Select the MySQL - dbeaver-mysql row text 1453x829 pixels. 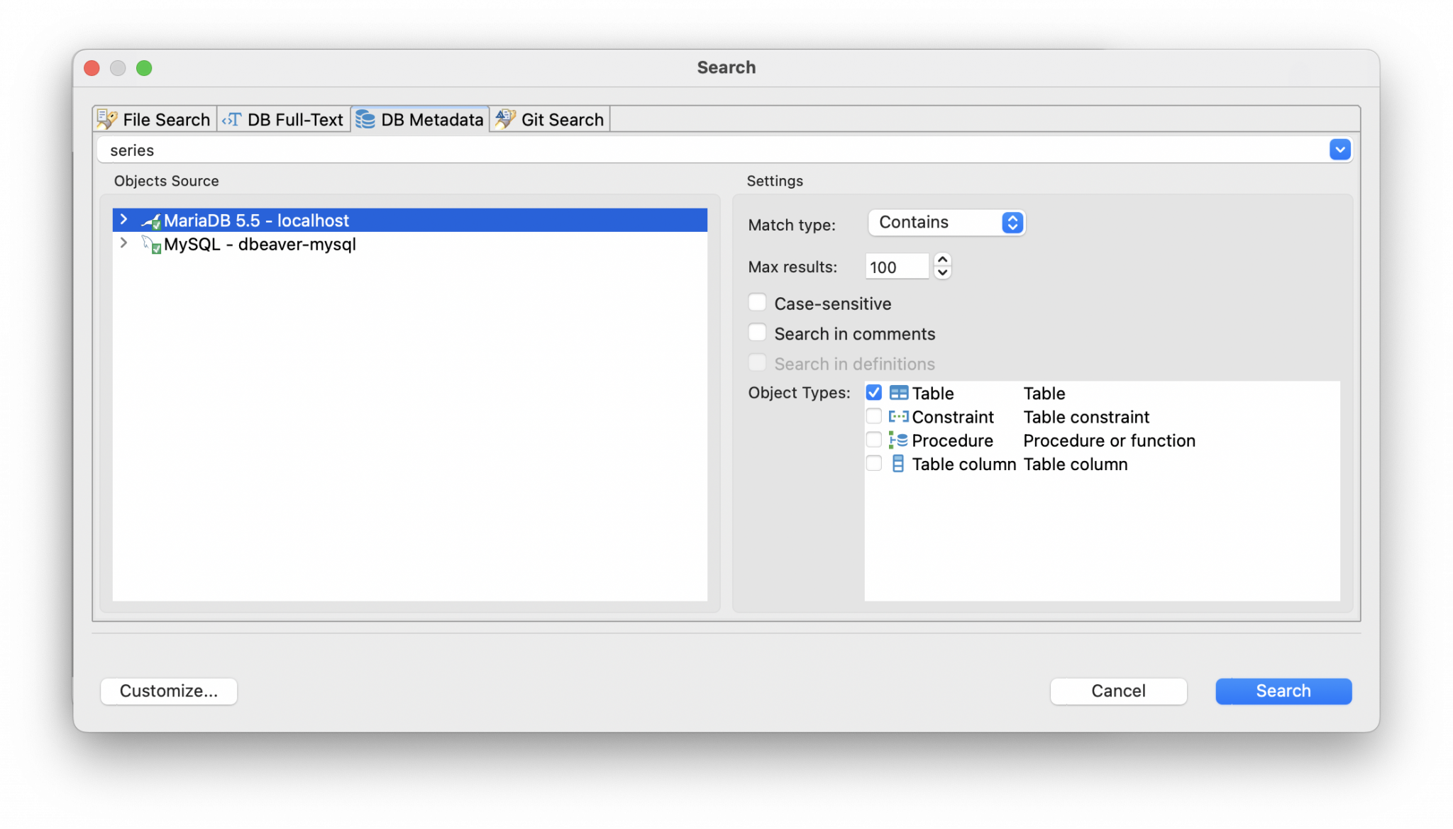click(260, 245)
